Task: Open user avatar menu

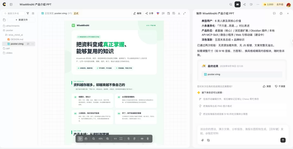Action: coord(288,5)
